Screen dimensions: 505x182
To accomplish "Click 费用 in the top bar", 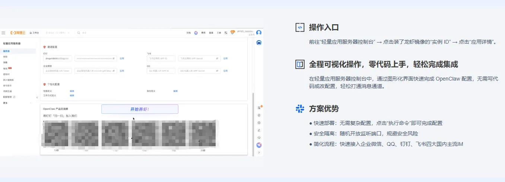I will tap(203, 33).
